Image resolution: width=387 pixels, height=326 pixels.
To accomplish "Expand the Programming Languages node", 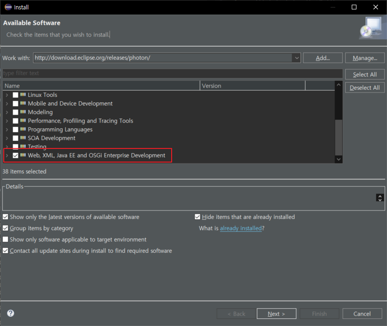I will [x=7, y=130].
